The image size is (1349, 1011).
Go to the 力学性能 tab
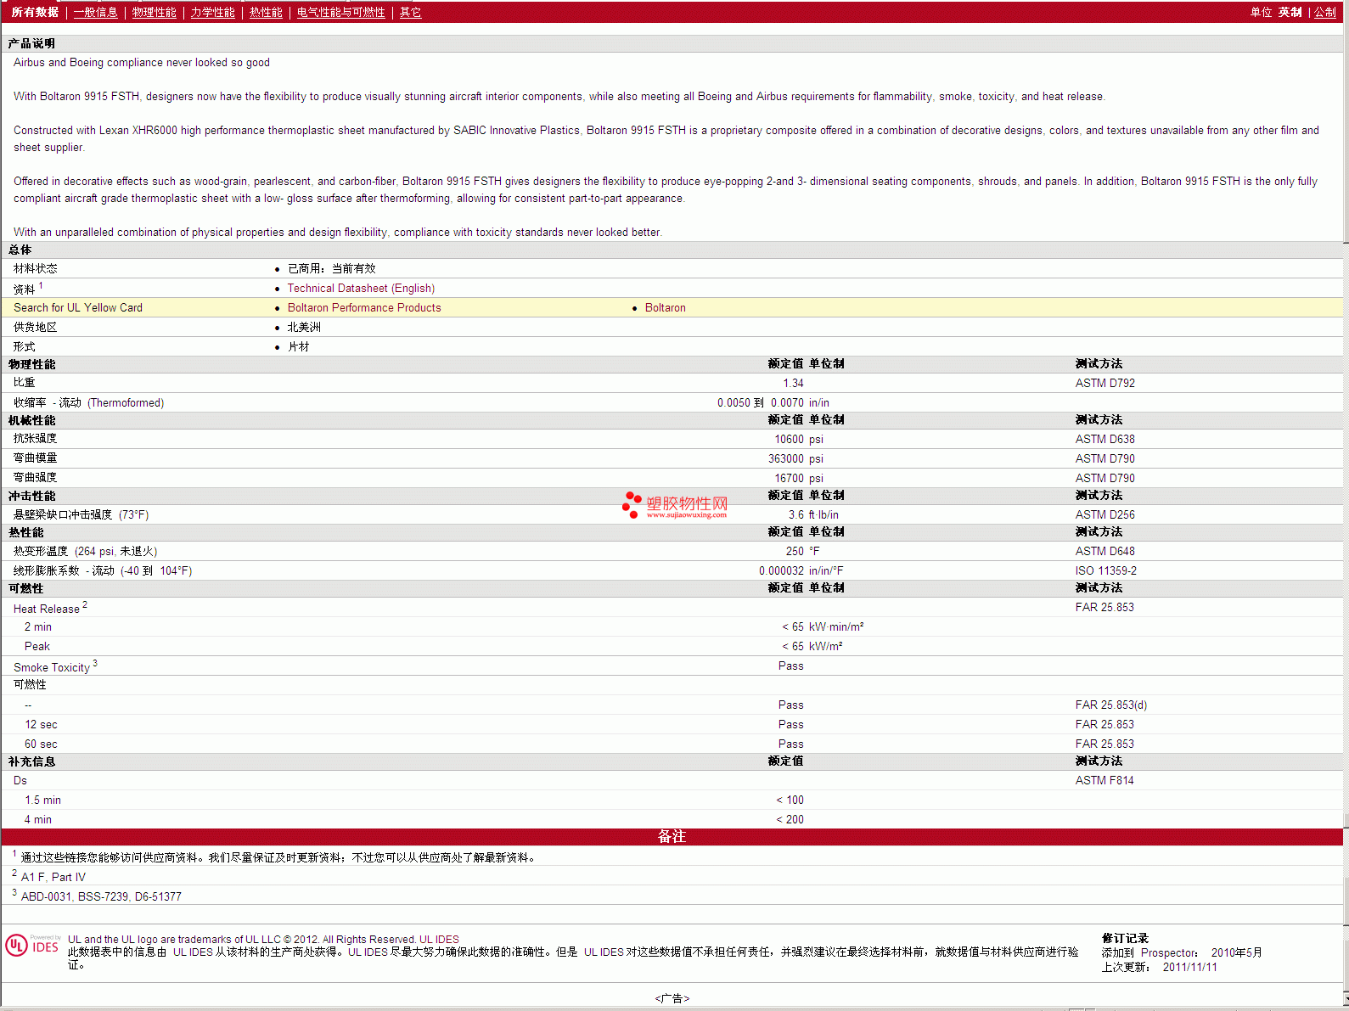point(212,13)
